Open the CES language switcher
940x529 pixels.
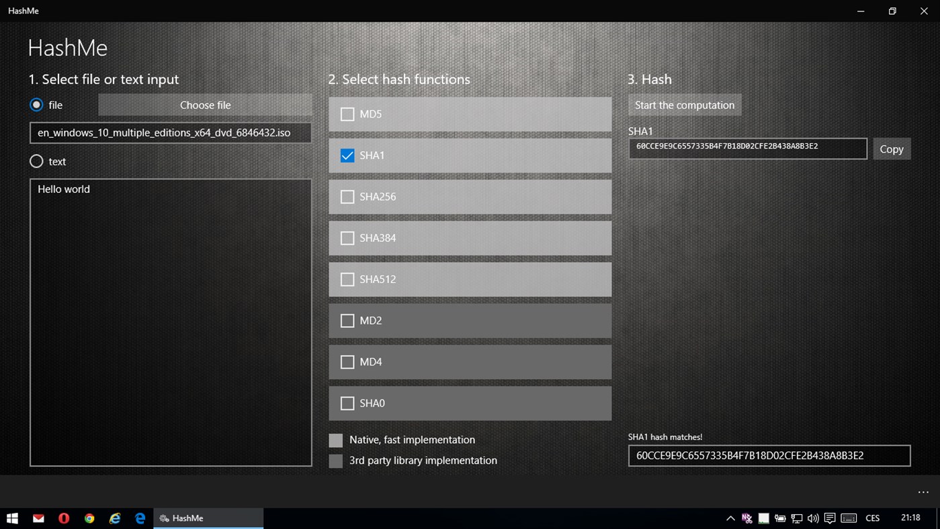pos(872,518)
